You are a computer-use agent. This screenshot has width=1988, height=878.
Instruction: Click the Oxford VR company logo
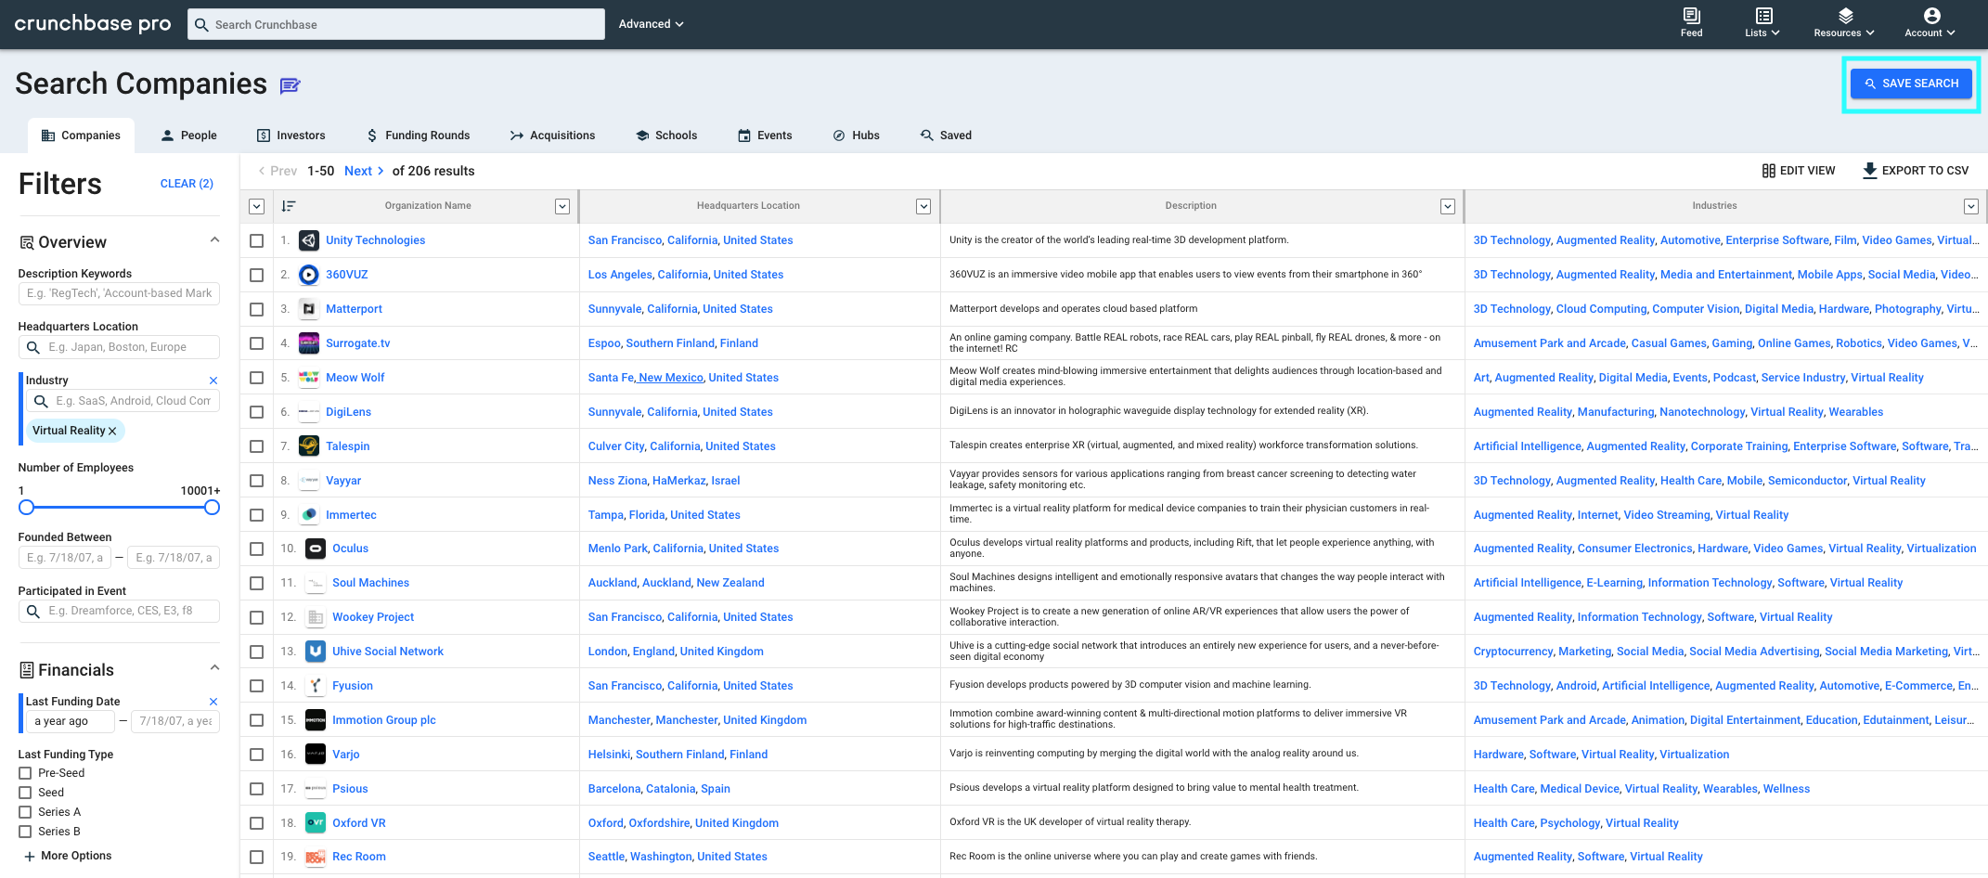pos(316,822)
